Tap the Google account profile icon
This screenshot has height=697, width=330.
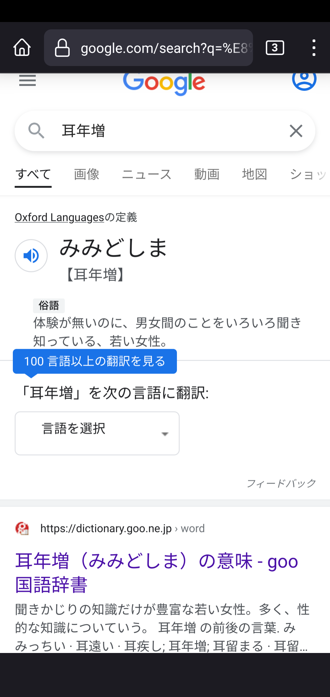pyautogui.click(x=304, y=79)
